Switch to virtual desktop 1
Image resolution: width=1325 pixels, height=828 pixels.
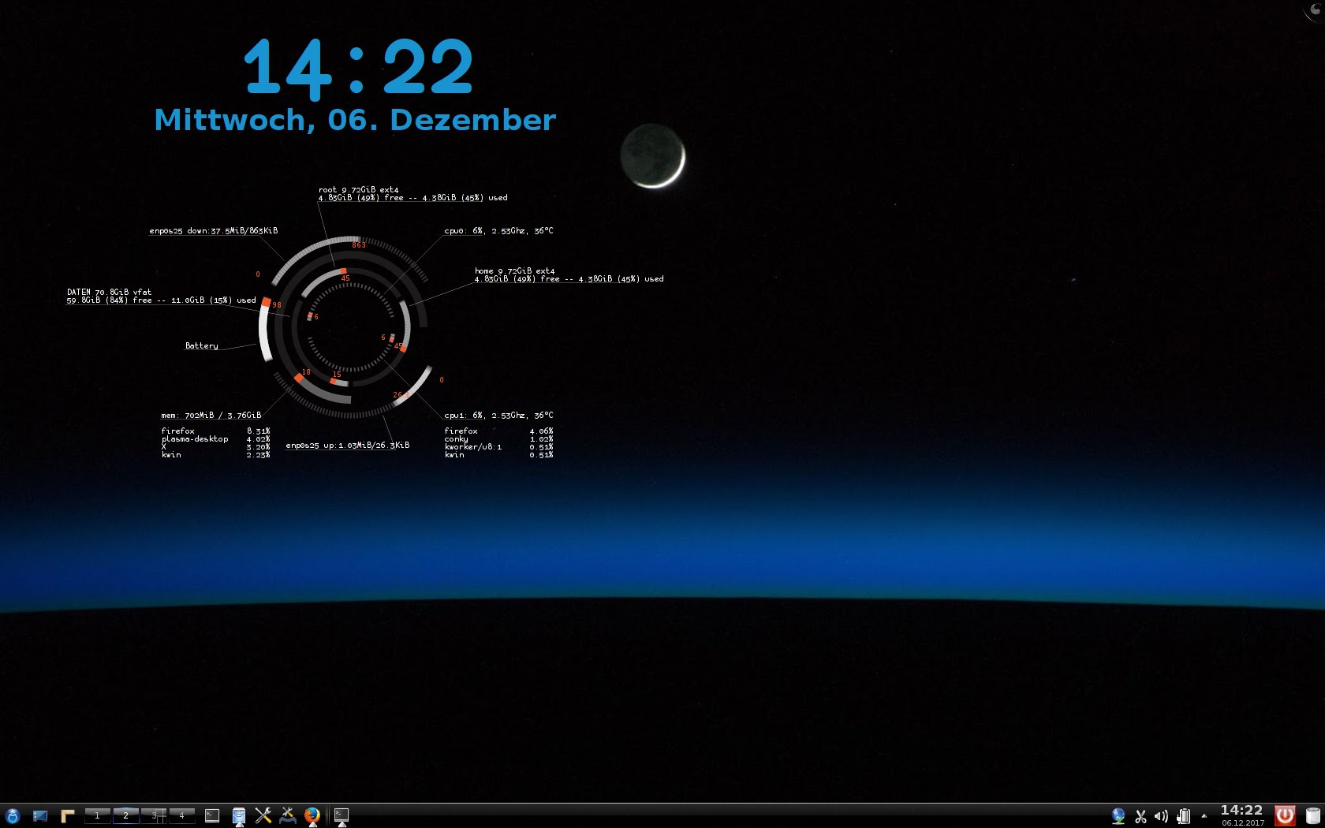click(97, 816)
